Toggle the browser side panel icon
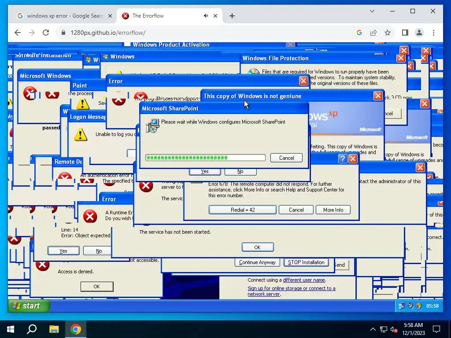Image resolution: width=451 pixels, height=338 pixels. point(405,33)
